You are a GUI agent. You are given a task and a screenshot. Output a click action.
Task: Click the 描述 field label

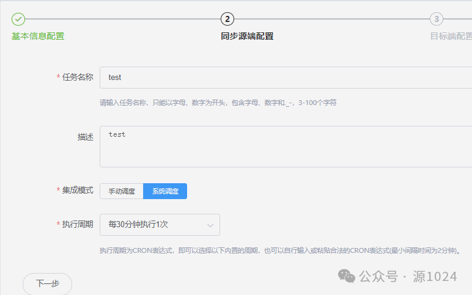click(x=86, y=137)
